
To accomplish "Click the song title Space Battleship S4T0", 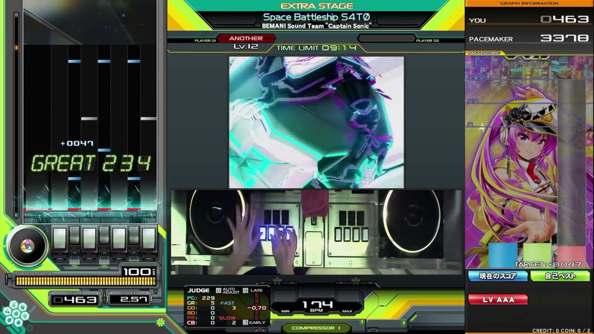I will coord(316,17).
